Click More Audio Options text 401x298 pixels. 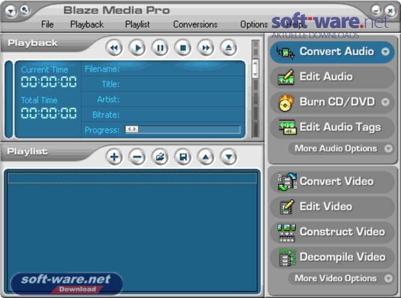click(x=336, y=148)
